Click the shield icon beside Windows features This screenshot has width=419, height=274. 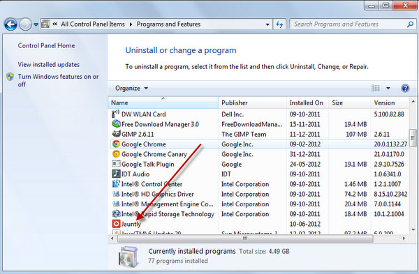point(10,77)
